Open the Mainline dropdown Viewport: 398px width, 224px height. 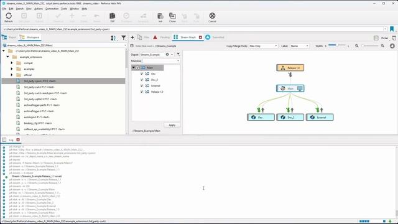click(x=178, y=61)
